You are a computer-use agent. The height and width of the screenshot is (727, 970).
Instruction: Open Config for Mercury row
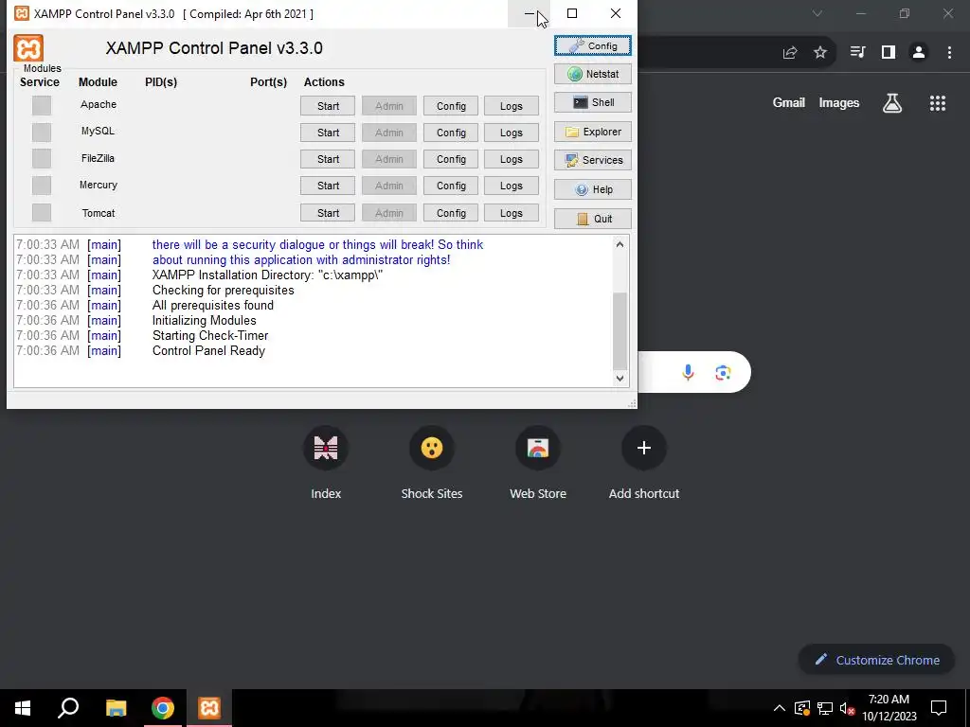pos(451,186)
